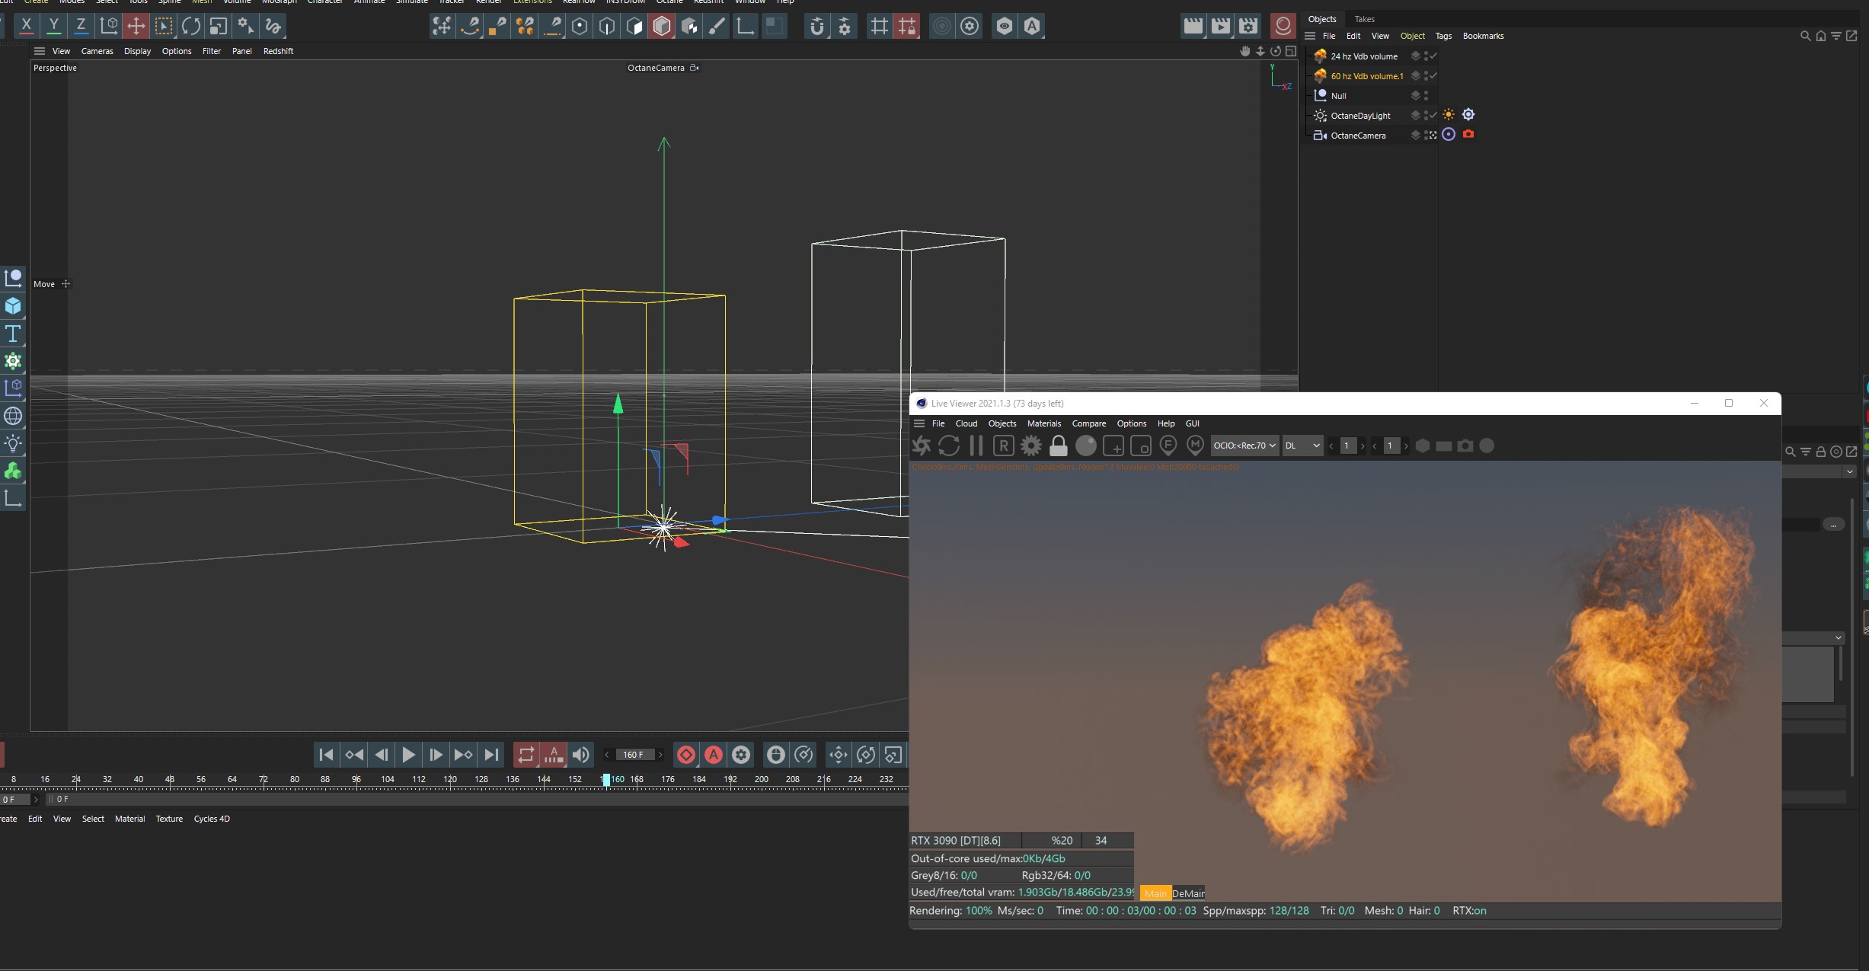Send scene to Octane Live Viewer
The image size is (1869, 971).
click(x=922, y=446)
